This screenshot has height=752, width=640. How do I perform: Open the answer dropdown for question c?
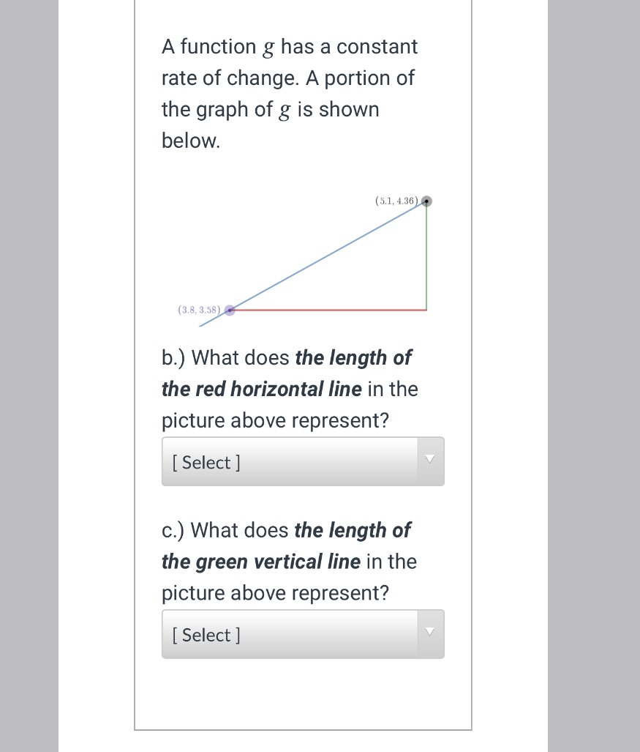point(302,634)
